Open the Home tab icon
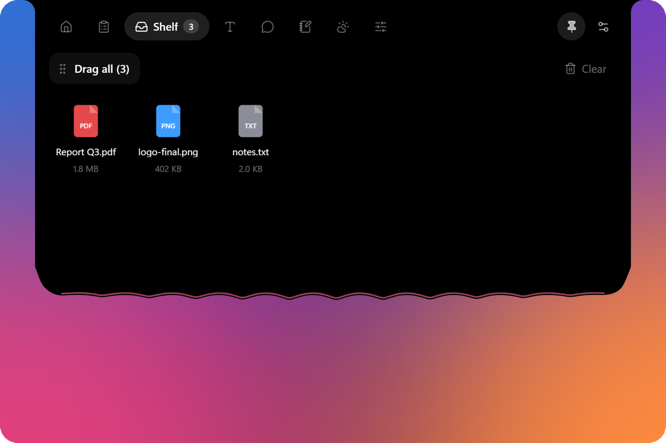Viewport: 666px width, 443px height. (66, 27)
